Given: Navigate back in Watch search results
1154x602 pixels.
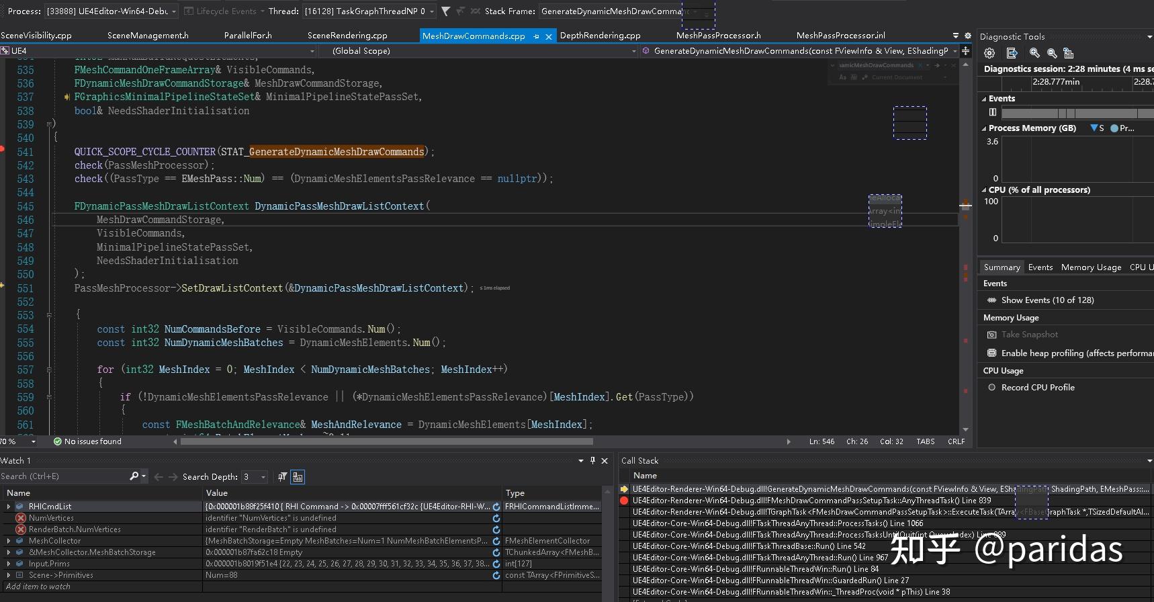Looking at the screenshot, I should [x=159, y=476].
